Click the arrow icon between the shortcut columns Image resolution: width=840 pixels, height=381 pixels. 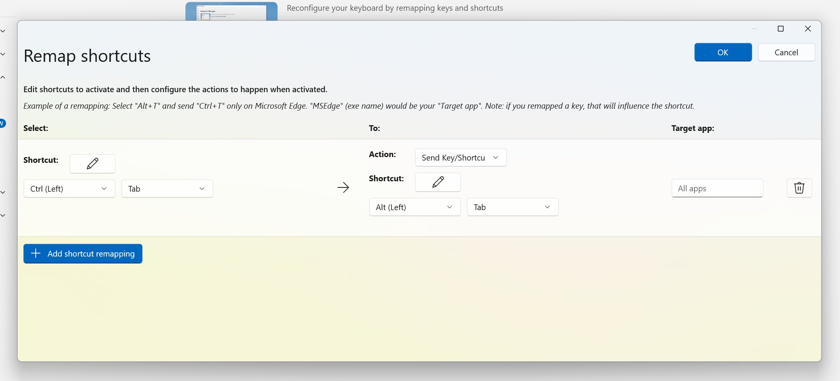343,187
